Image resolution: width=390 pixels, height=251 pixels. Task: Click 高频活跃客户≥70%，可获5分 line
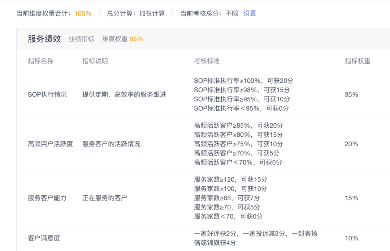point(237,153)
